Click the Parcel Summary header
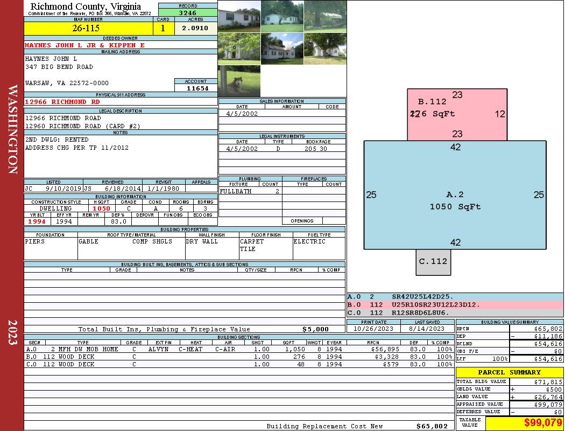 (509, 372)
